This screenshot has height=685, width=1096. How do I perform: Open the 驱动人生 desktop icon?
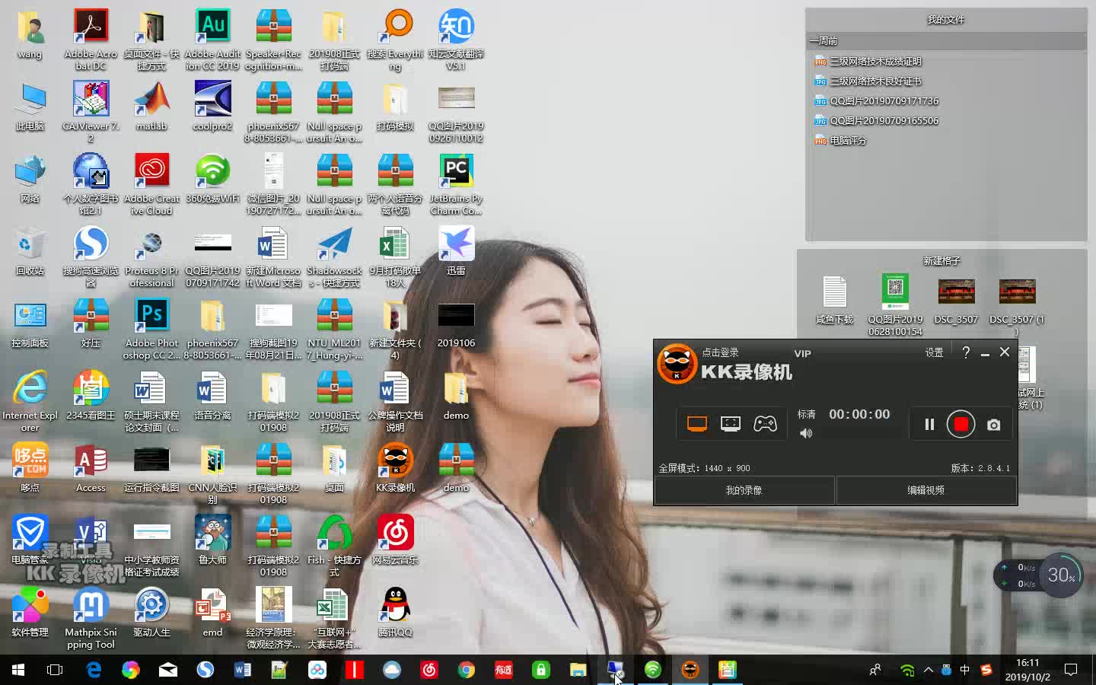pyautogui.click(x=151, y=612)
